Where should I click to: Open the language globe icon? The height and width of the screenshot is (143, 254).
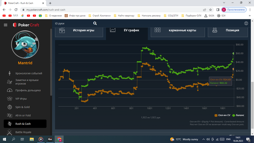pyautogui.click(x=246, y=23)
